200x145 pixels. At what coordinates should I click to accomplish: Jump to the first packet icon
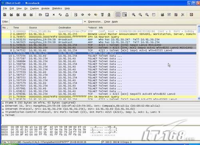click(x=102, y=15)
